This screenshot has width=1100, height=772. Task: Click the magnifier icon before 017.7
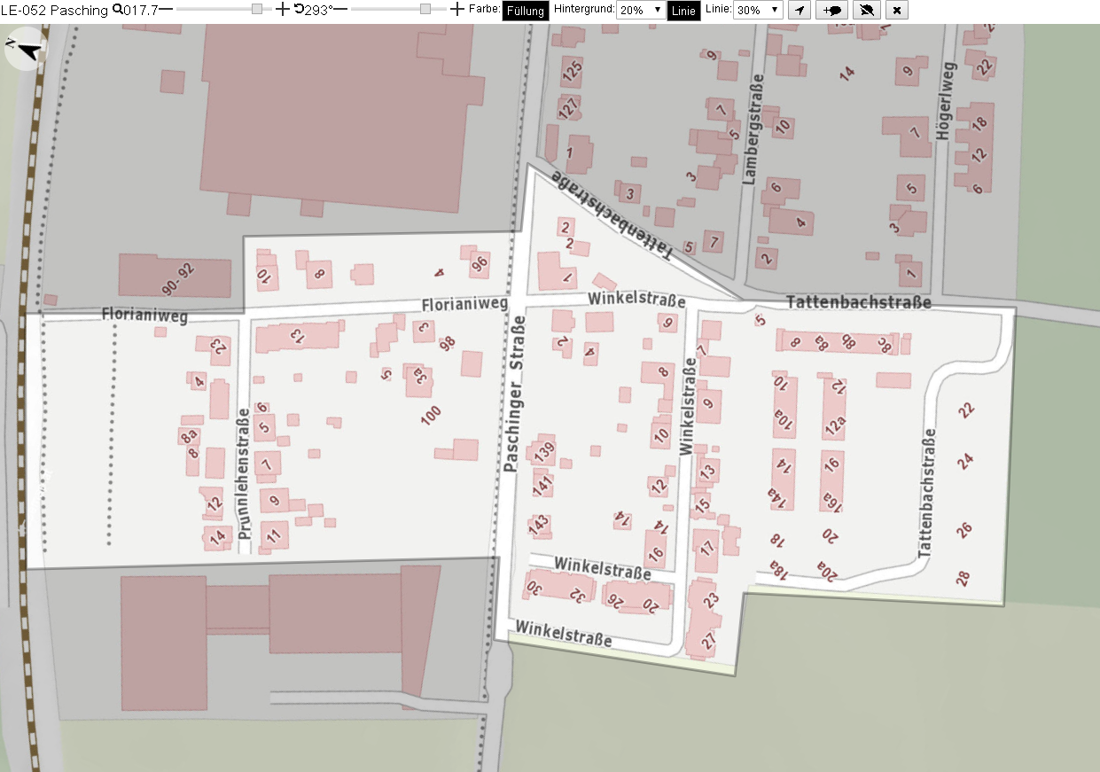[118, 10]
